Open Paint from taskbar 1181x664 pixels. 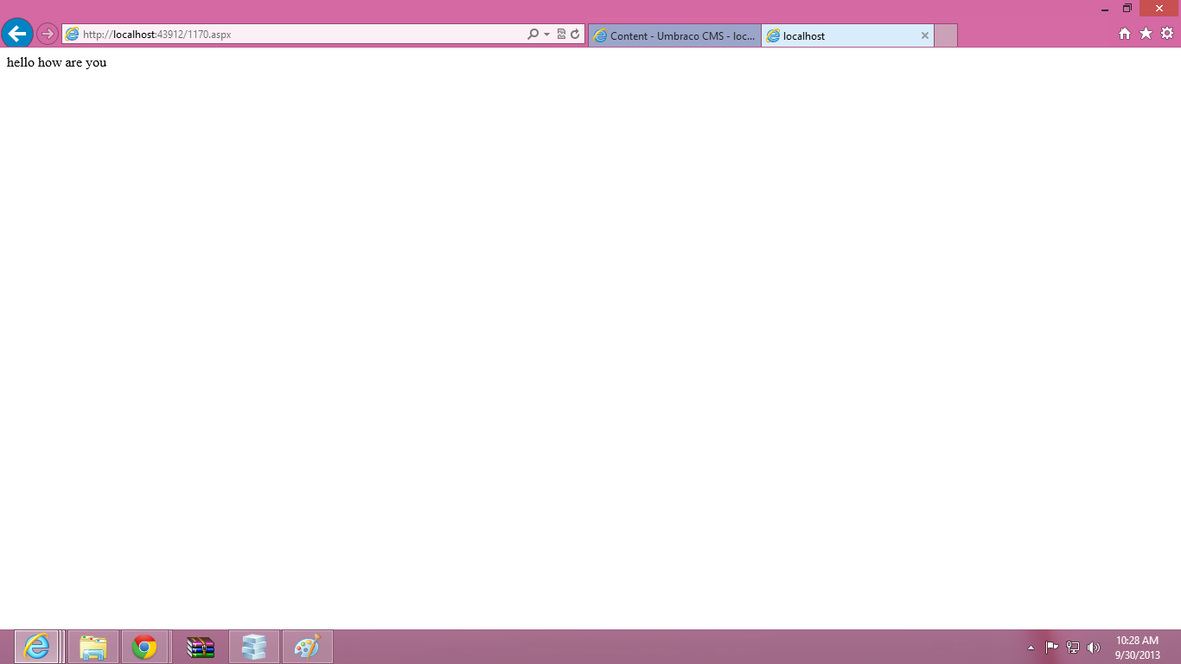pyautogui.click(x=308, y=647)
